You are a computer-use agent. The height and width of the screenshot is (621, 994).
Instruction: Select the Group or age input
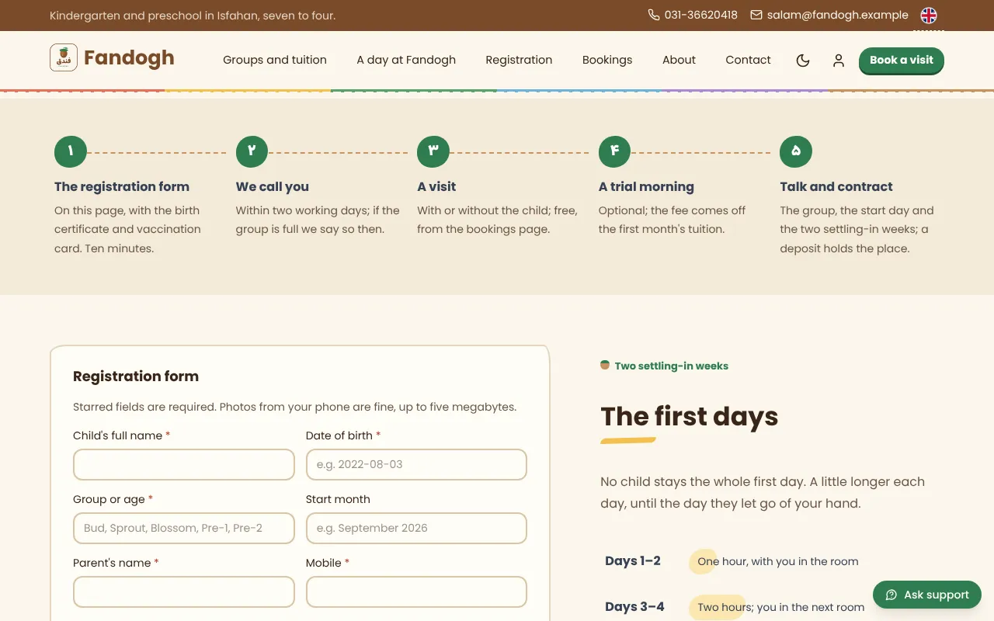coord(184,528)
